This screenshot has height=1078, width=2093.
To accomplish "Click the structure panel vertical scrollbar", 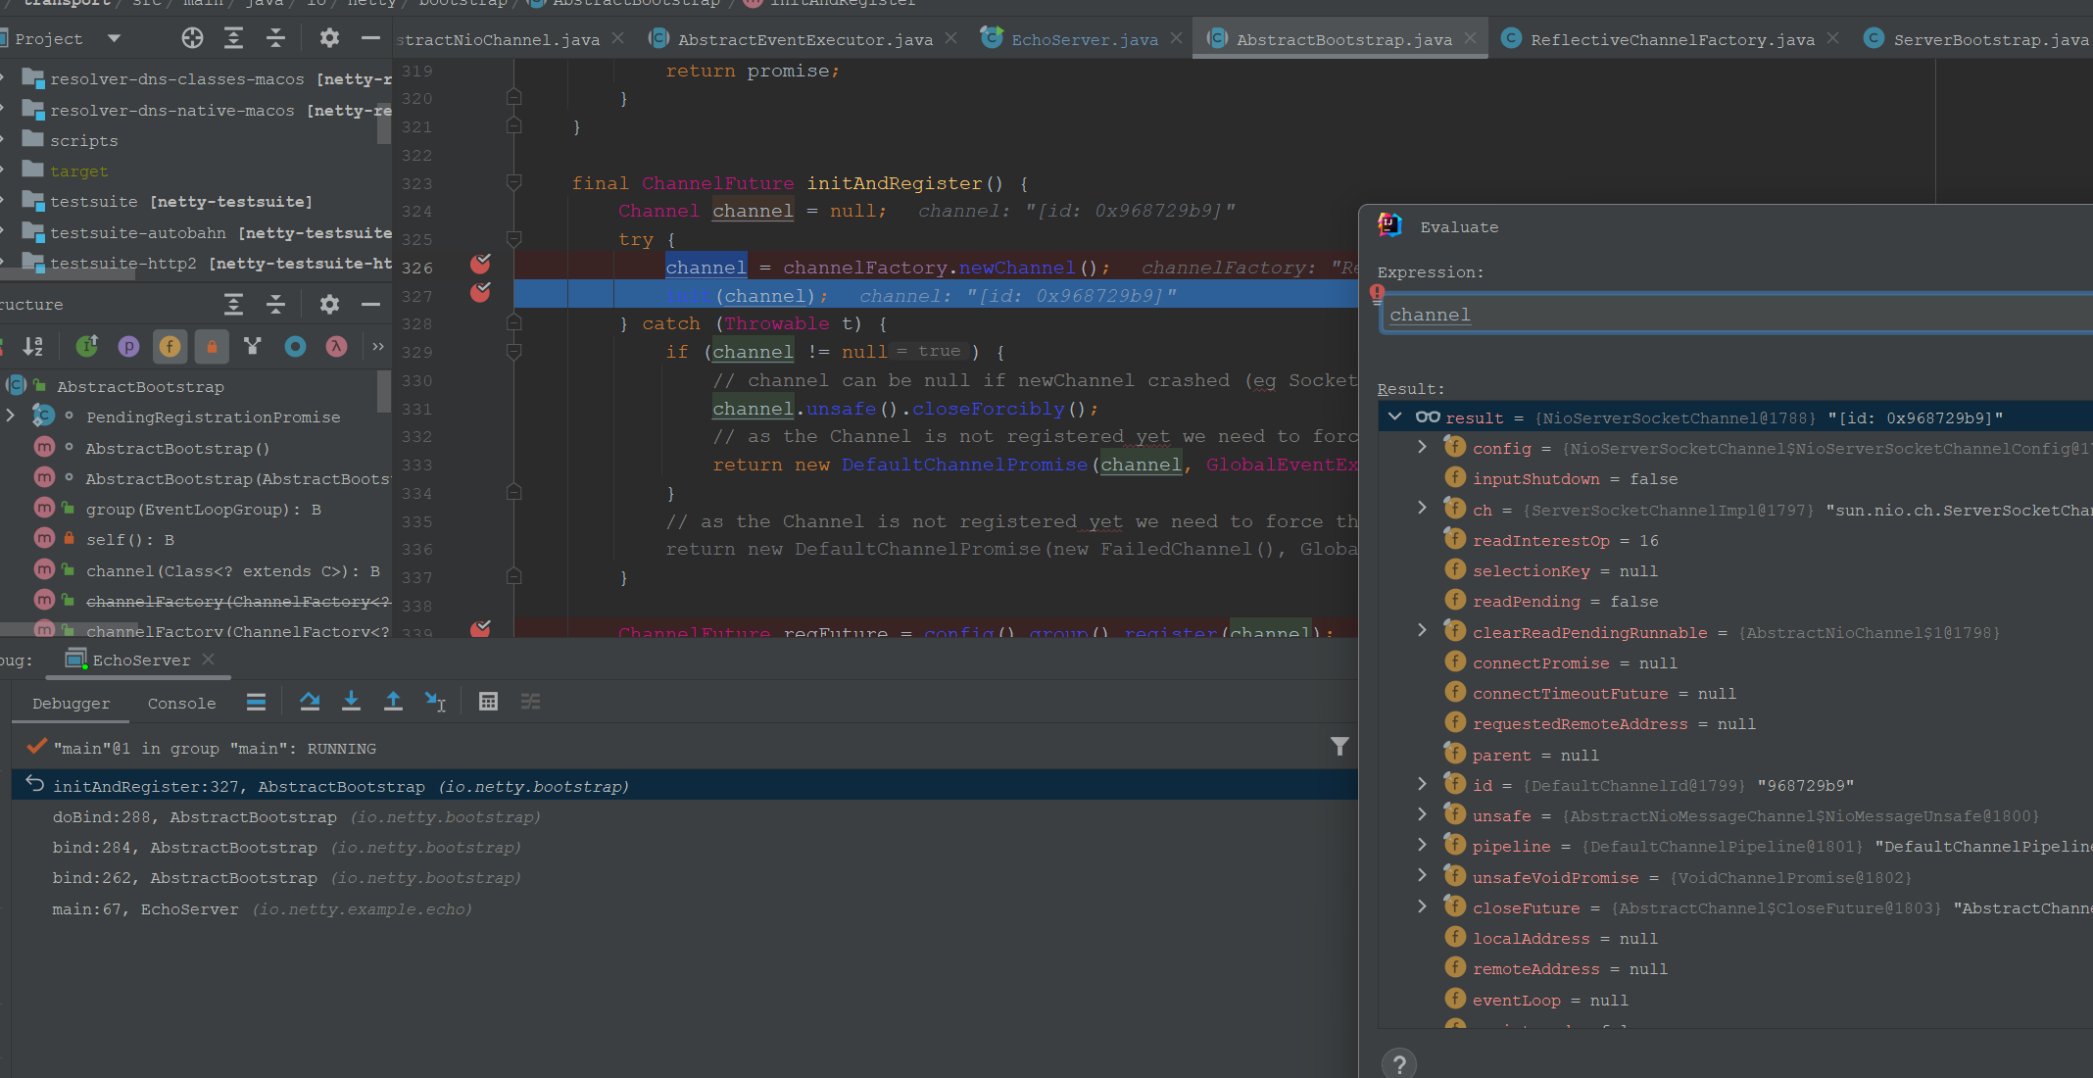I will tap(383, 392).
